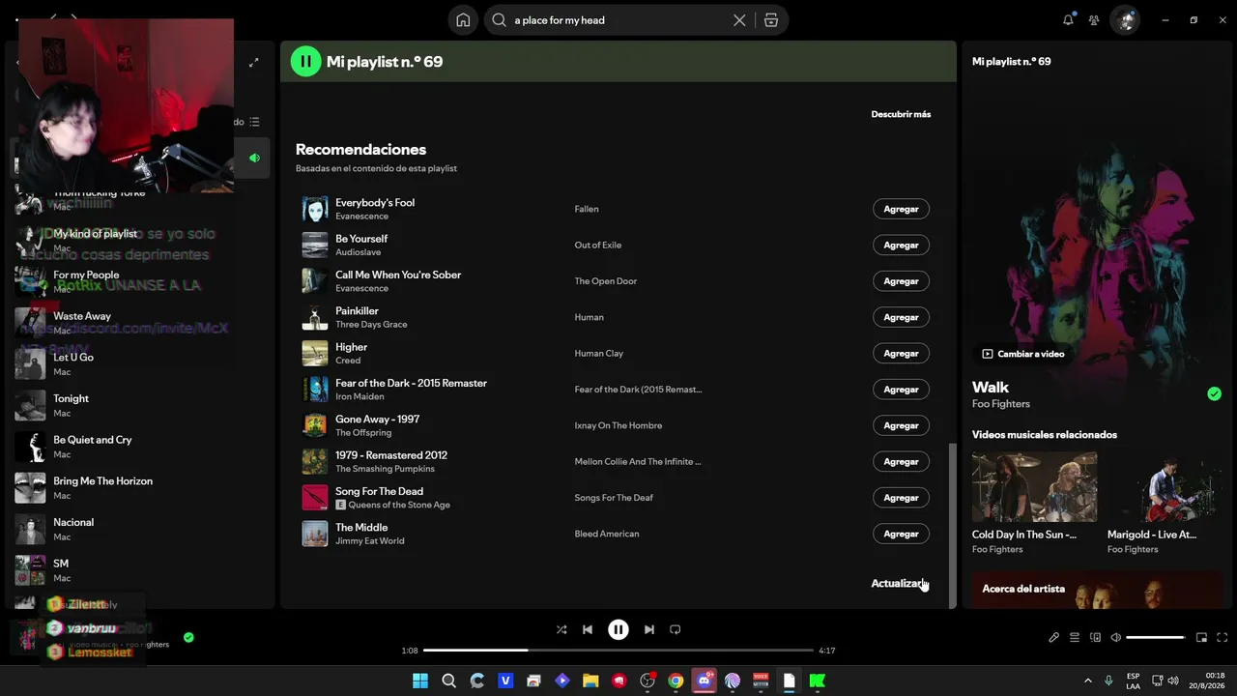The image size is (1237, 696).
Task: Add 'Be Yourself' with Agregar
Action: pos(901,245)
